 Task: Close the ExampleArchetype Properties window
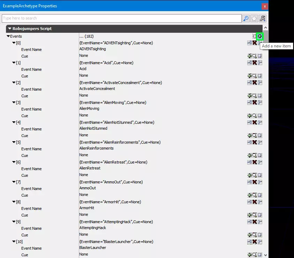click(265, 6)
